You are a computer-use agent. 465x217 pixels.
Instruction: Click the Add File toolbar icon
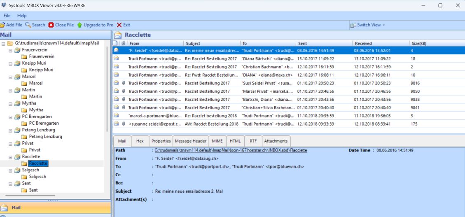click(3, 25)
